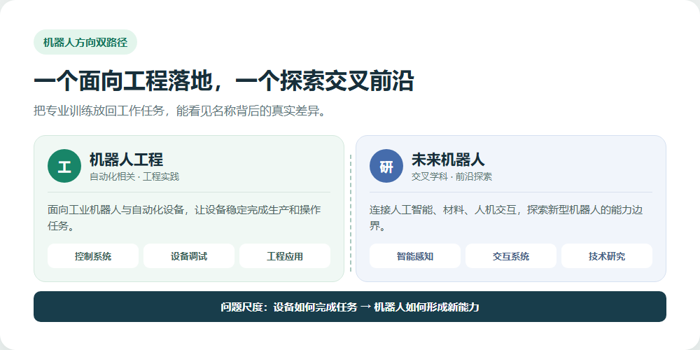
Task: Click the green 工 circle icon
Action: (64, 166)
